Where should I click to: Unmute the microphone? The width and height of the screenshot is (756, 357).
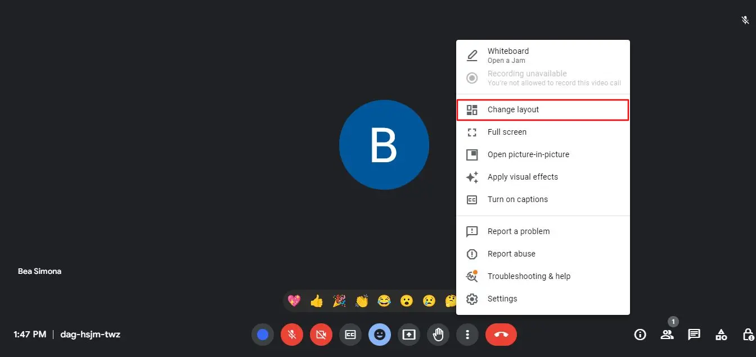[292, 334]
